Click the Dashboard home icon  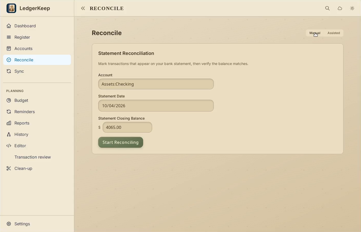pyautogui.click(x=9, y=26)
